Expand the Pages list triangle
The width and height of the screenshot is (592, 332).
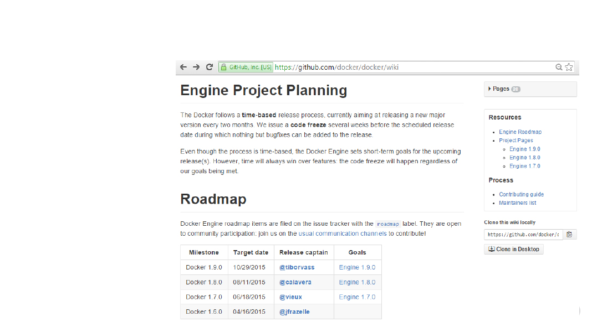point(489,89)
